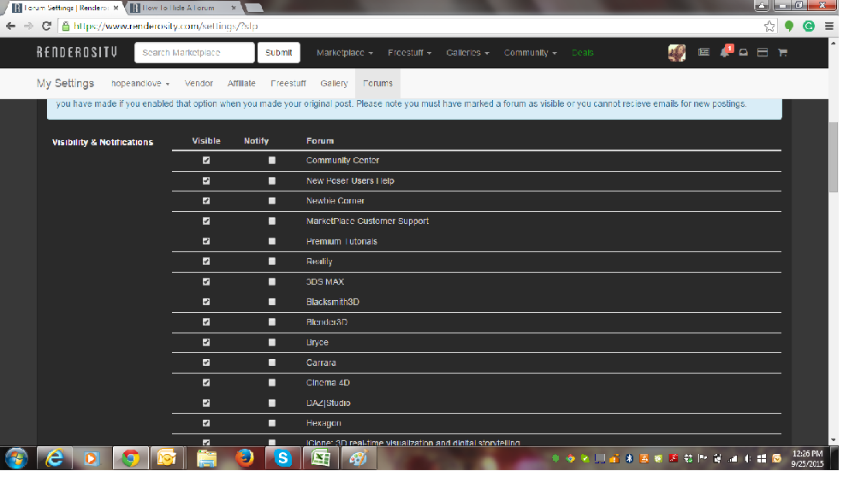Uncheck Visible for Premium Tutorials
843x477 pixels.
coord(207,242)
